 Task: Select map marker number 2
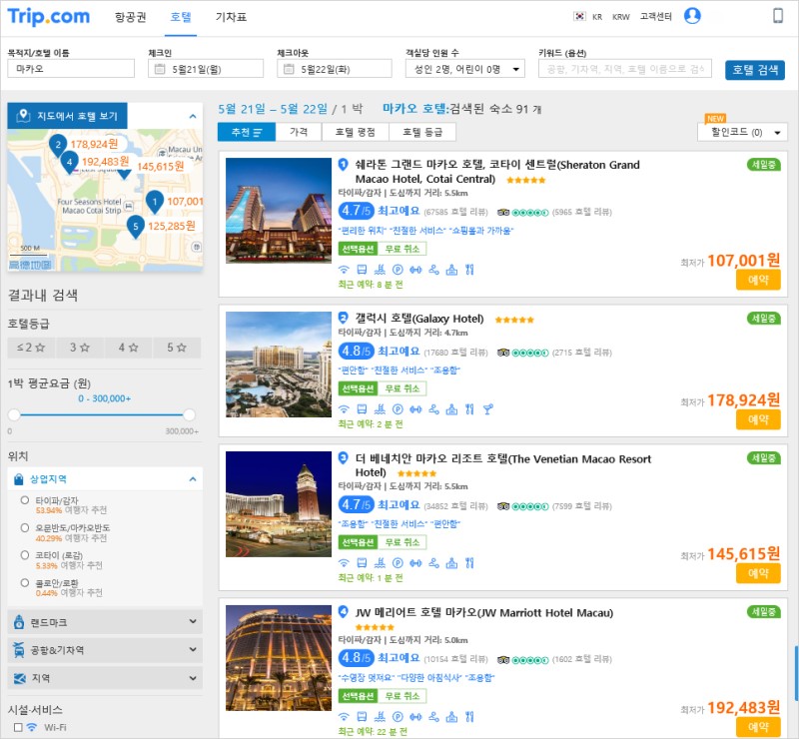(58, 145)
